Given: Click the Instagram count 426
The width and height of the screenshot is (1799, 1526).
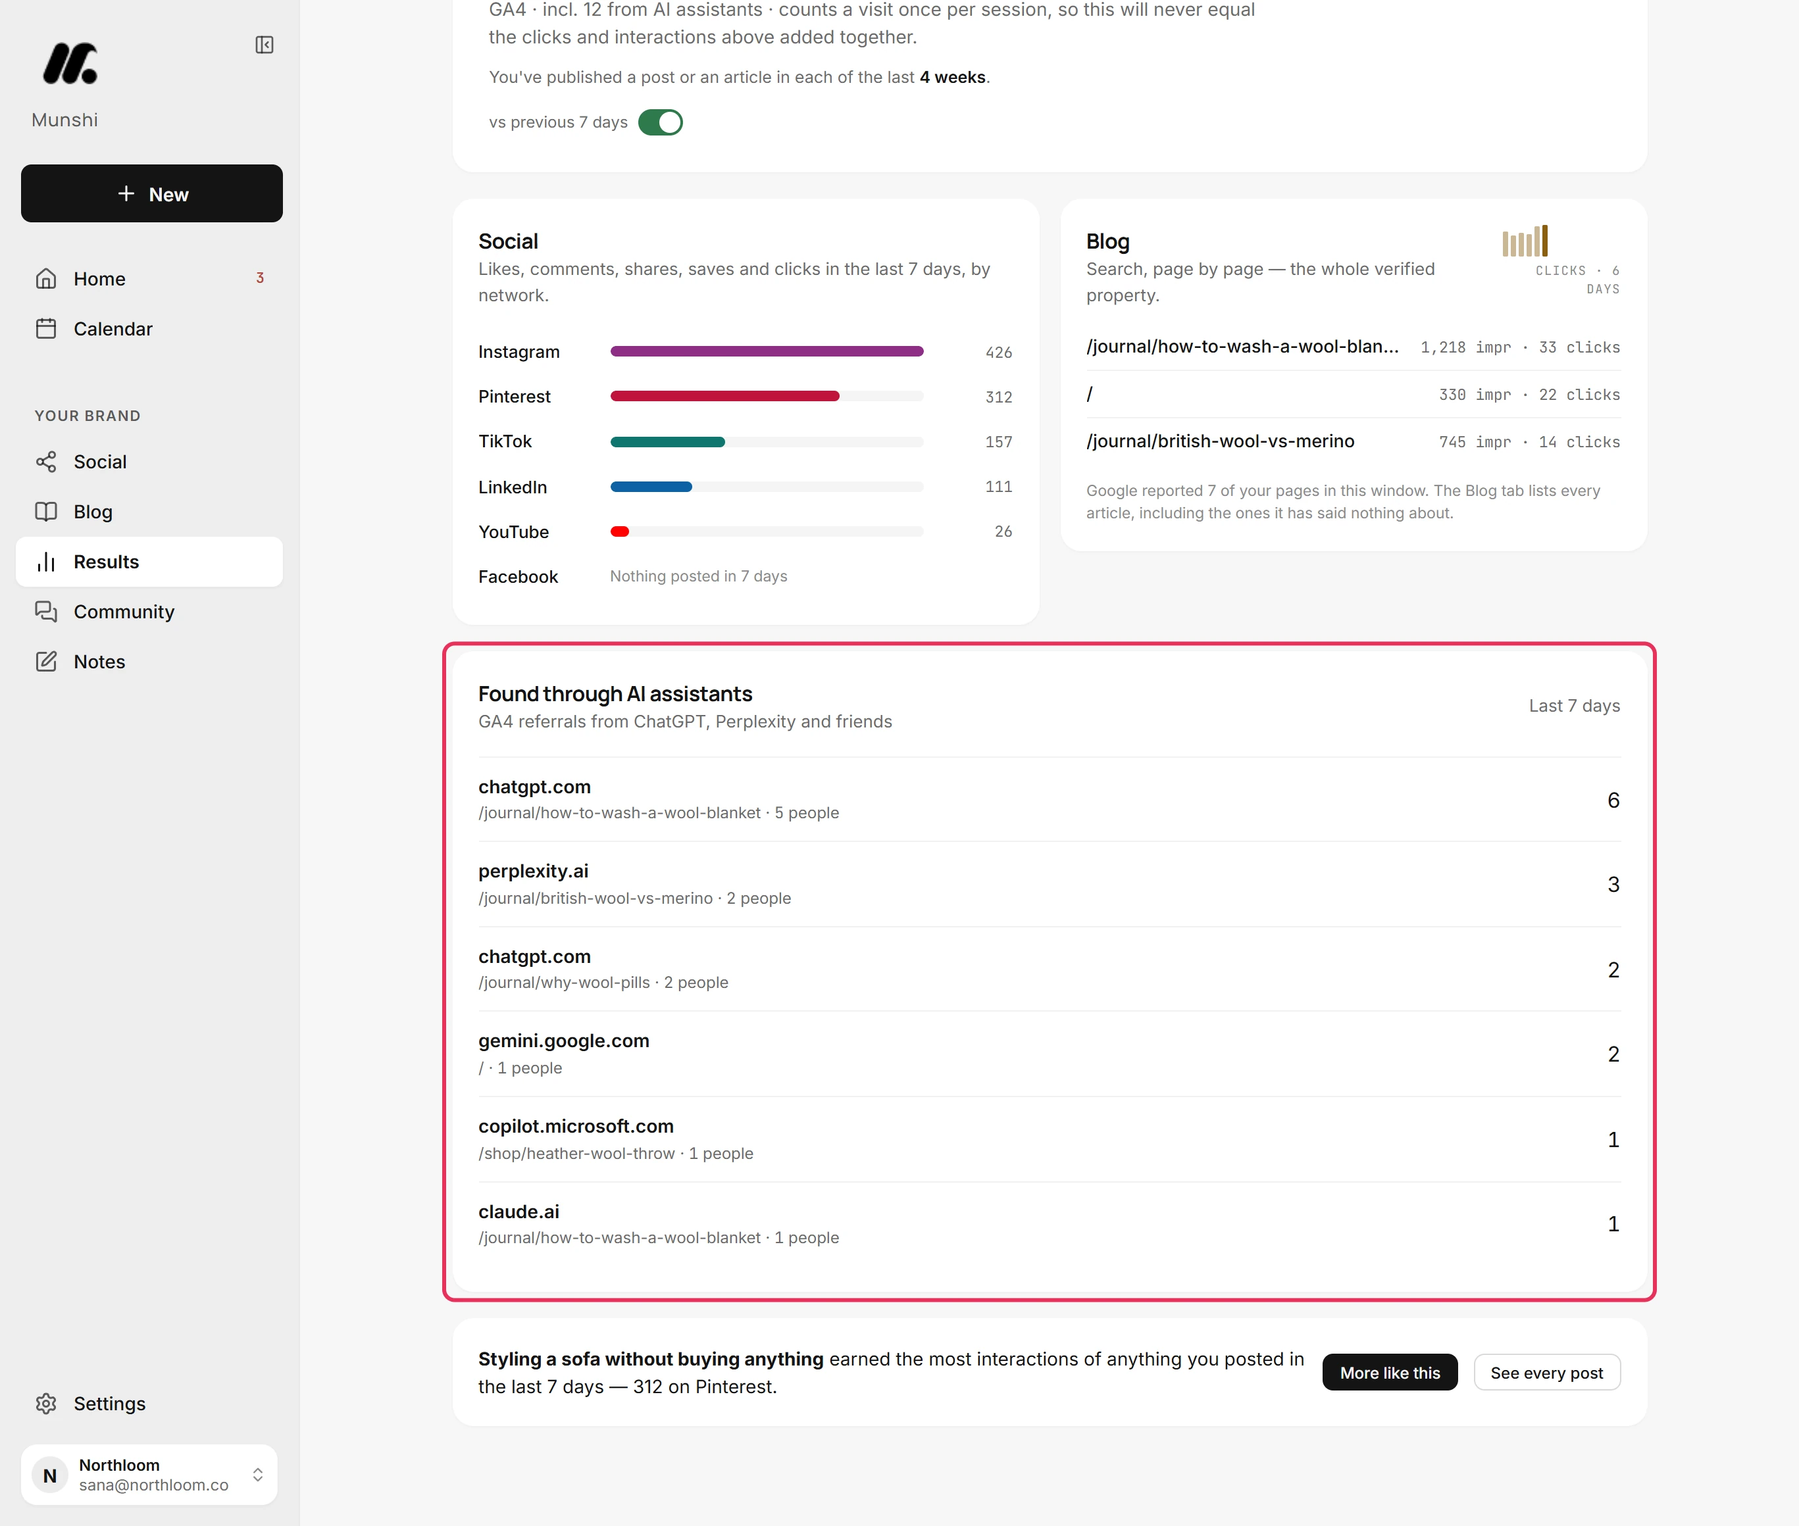Looking at the screenshot, I should [x=999, y=352].
